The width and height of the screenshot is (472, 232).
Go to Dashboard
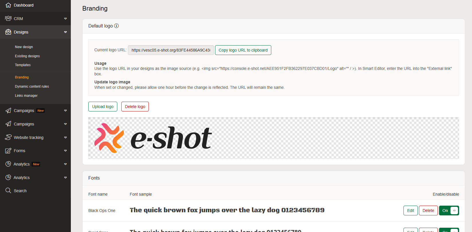pyautogui.click(x=24, y=5)
